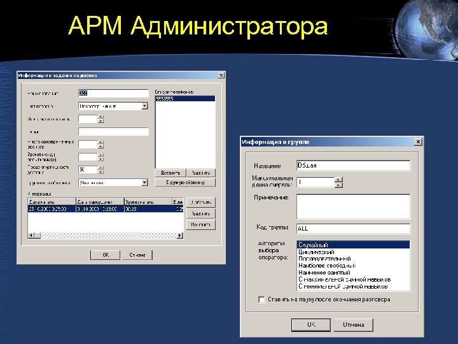Viewport: 458px width, 344px height.
Task: Click the task name field showing 333
Action: (113, 93)
